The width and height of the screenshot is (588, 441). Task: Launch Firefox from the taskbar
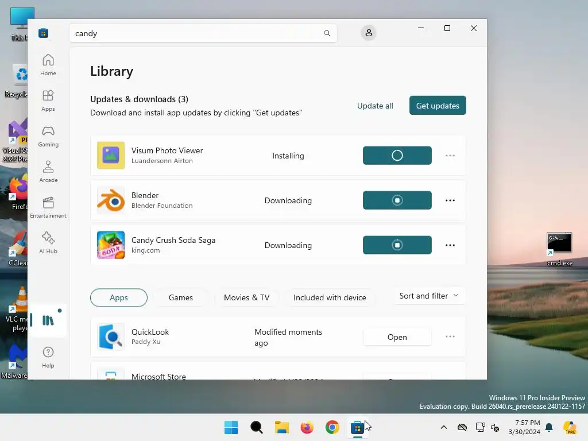pos(307,427)
